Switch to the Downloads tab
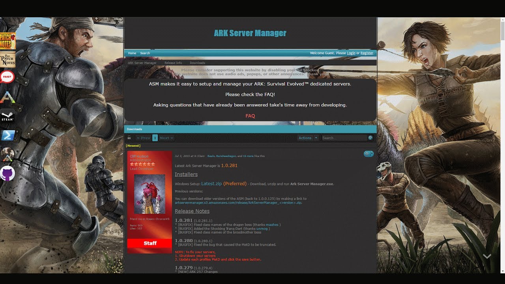The image size is (505, 284). pos(197,63)
